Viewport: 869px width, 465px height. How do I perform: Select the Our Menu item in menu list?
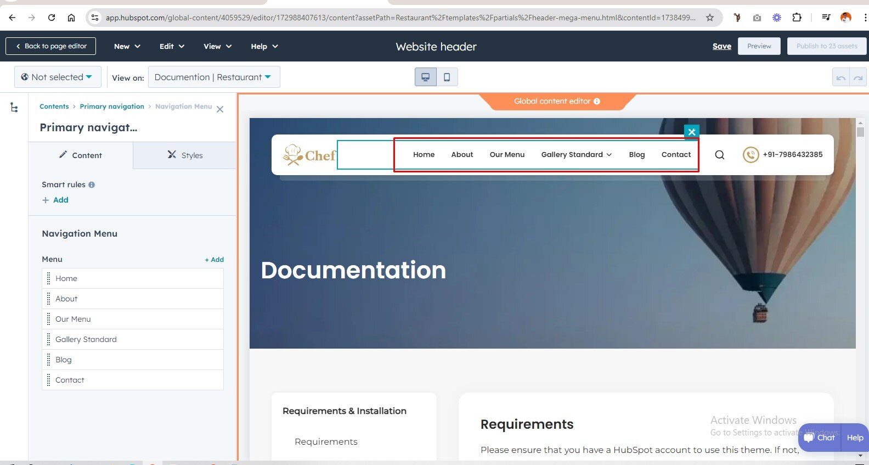(x=73, y=319)
